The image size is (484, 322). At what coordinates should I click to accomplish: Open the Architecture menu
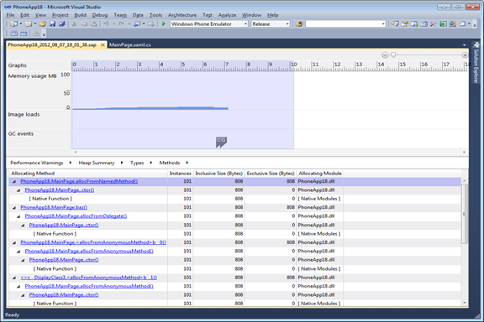pos(182,15)
